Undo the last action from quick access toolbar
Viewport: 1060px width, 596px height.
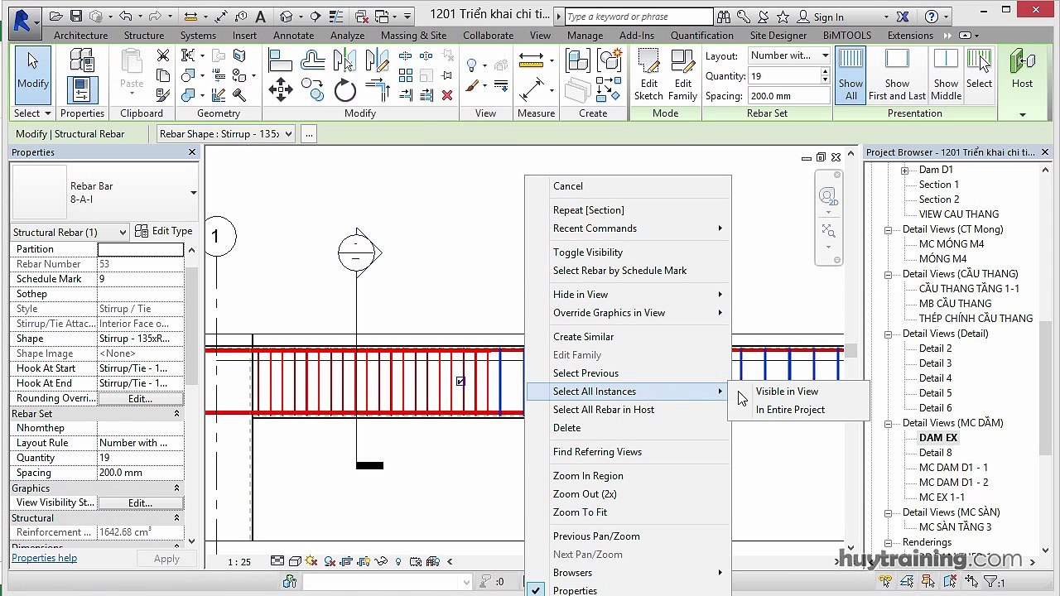(125, 16)
